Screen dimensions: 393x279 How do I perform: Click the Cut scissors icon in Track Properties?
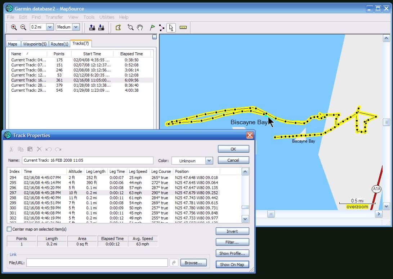(11, 149)
